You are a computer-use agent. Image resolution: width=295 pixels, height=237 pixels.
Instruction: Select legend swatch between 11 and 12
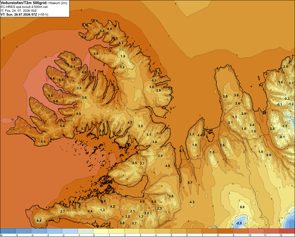click(x=272, y=231)
